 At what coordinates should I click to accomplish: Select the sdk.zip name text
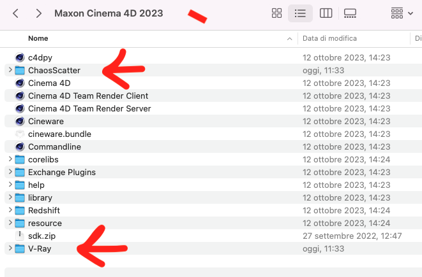click(41, 236)
